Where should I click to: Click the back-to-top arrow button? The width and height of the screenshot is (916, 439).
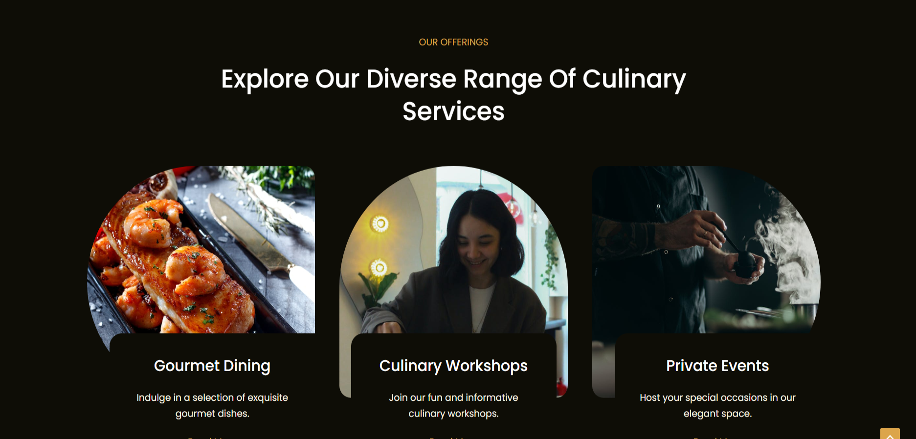coord(890,434)
